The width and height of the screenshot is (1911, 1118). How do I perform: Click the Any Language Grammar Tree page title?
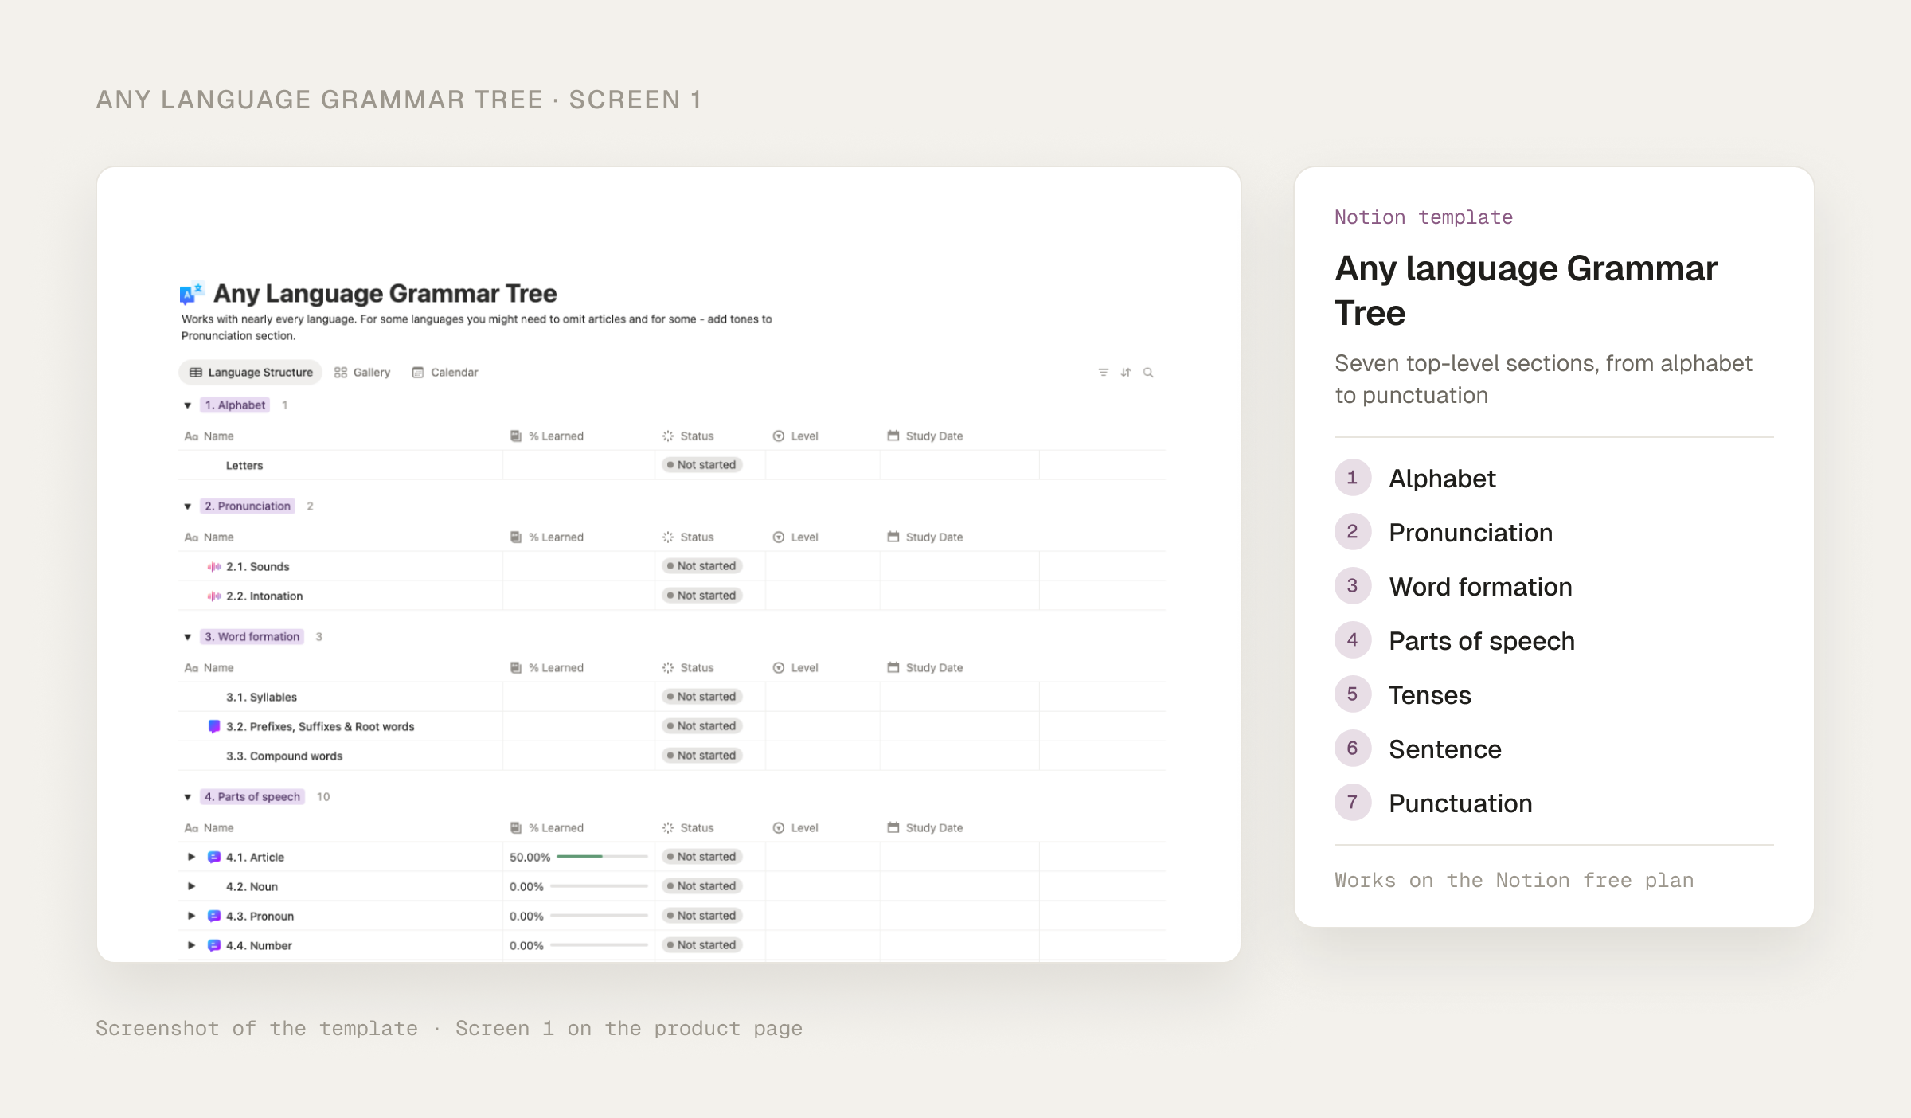click(385, 293)
